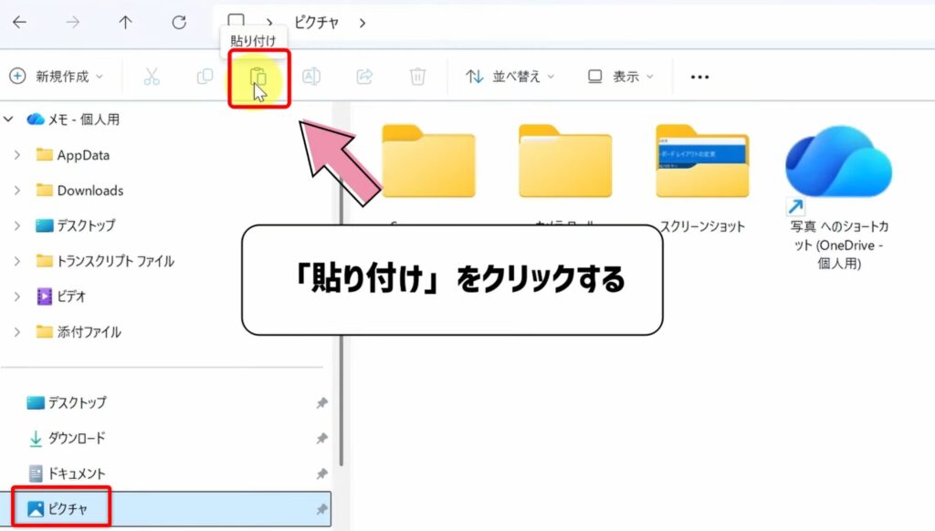Click the Copy icon in toolbar
Image resolution: width=935 pixels, height=531 pixels.
coord(205,78)
